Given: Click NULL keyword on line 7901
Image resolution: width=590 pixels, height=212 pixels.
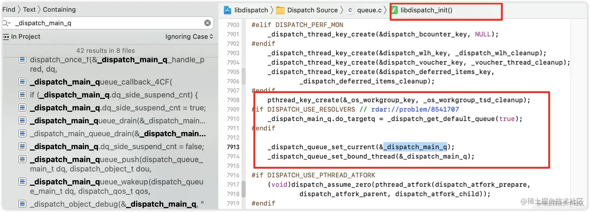Looking at the screenshot, I should (483, 34).
